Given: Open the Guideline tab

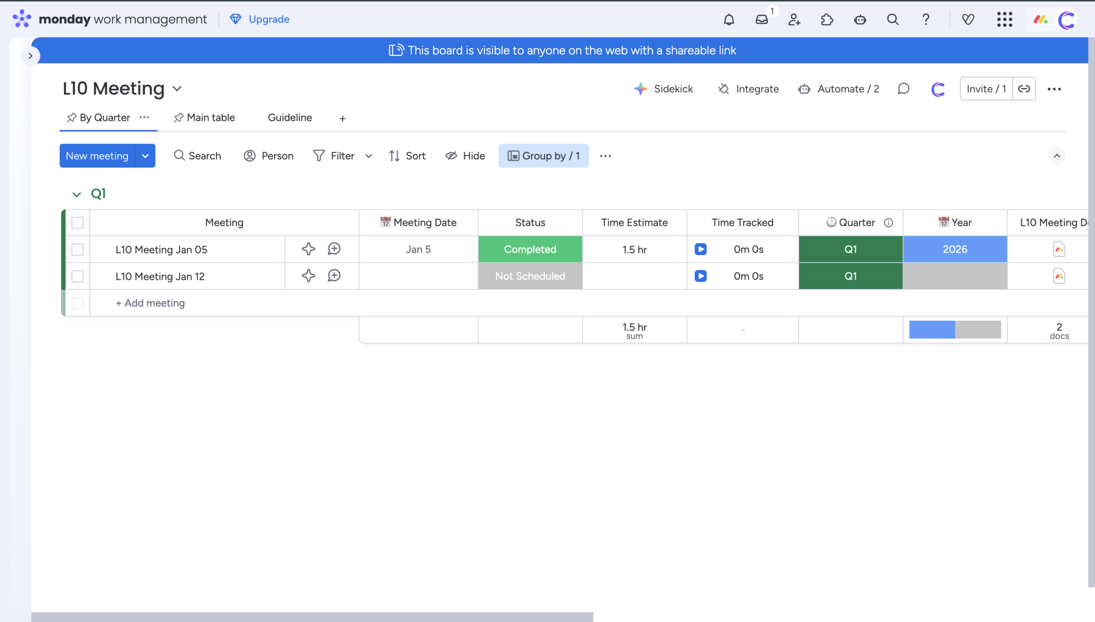Looking at the screenshot, I should tap(290, 118).
